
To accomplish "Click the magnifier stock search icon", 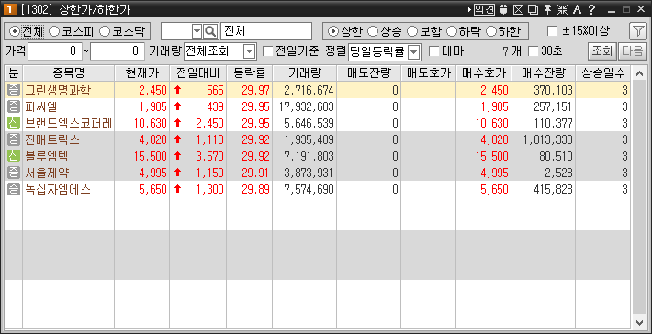I will click(x=210, y=31).
